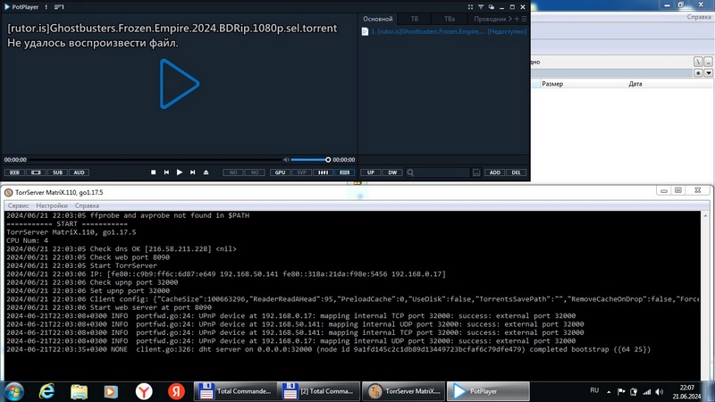Click the eject/open file icon

[x=206, y=172]
